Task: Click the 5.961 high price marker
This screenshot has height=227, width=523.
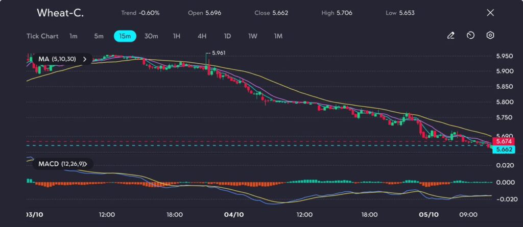Action: [218, 53]
